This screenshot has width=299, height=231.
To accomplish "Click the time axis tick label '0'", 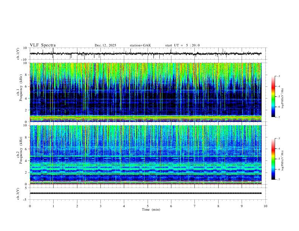I will click(30, 206).
